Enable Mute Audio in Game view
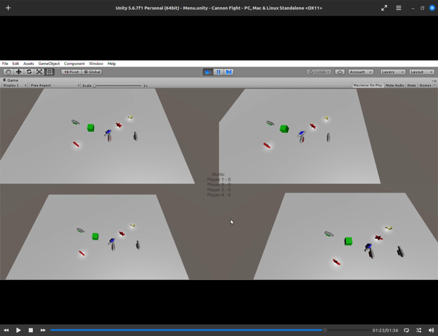The height and width of the screenshot is (336, 438). [x=394, y=85]
